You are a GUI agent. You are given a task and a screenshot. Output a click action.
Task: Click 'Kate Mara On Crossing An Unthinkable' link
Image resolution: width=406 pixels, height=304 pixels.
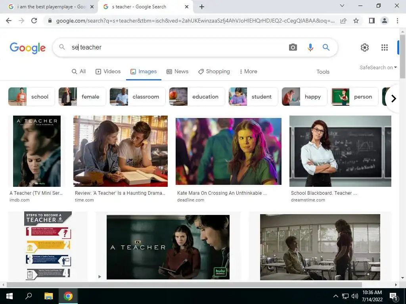pos(222,193)
